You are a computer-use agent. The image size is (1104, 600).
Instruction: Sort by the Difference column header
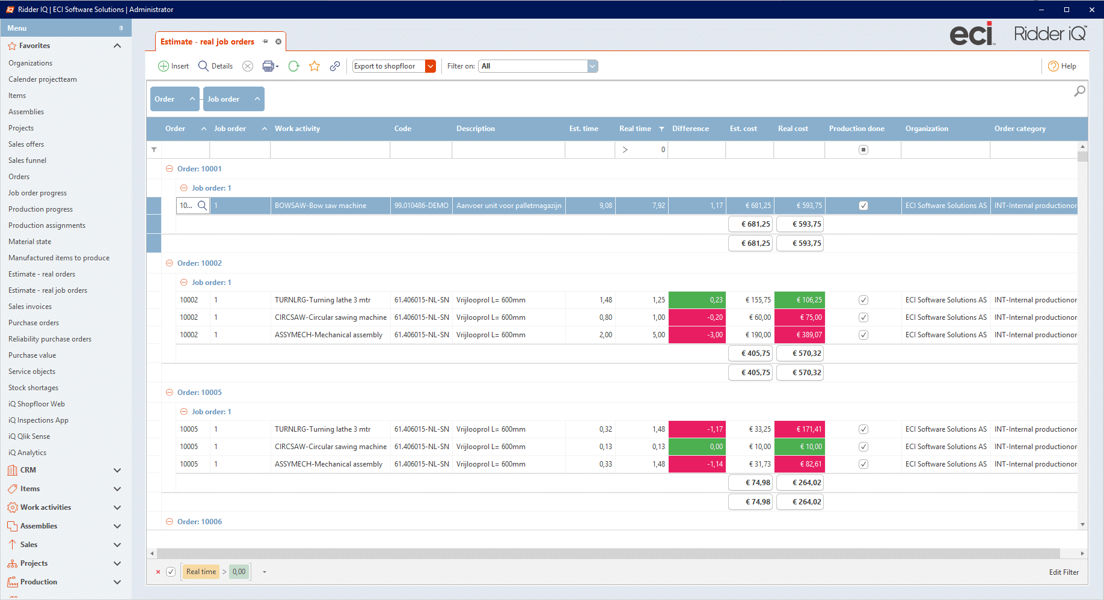click(x=690, y=129)
